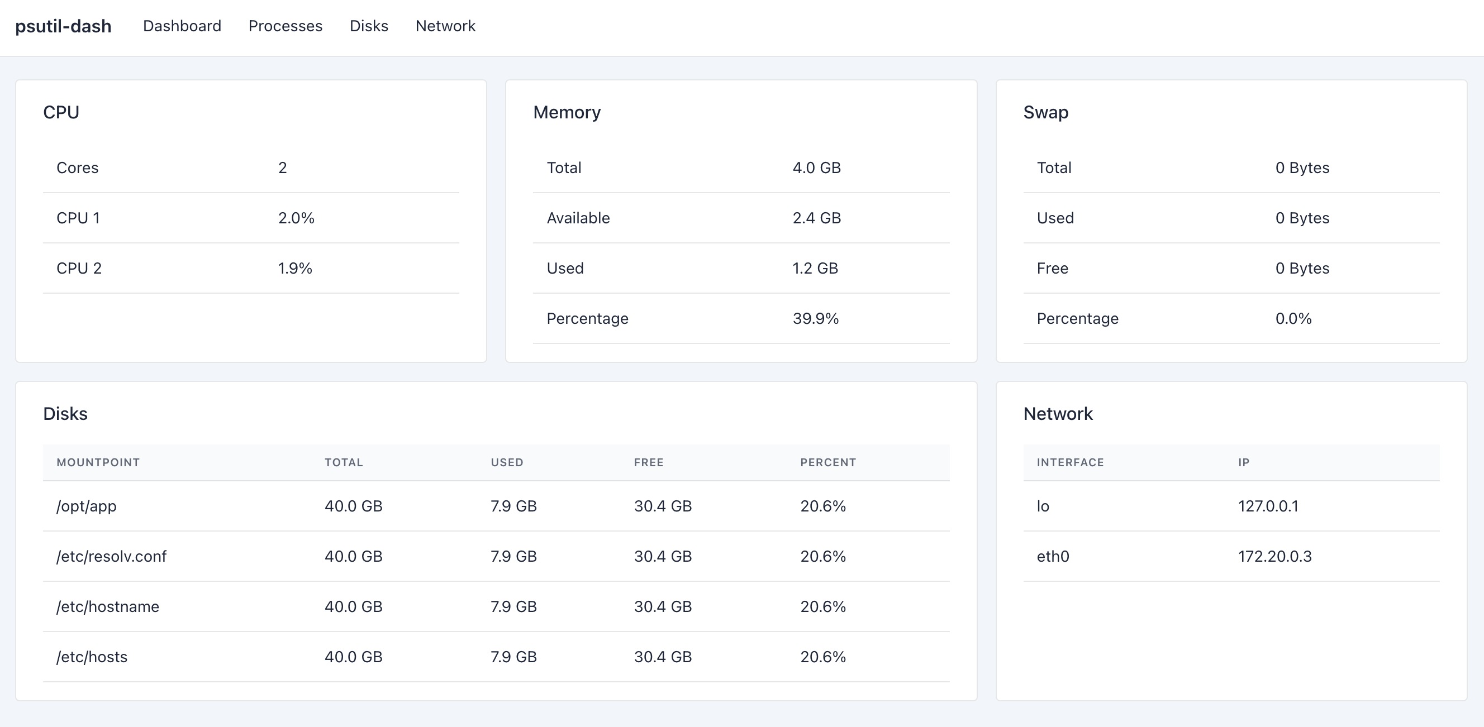The width and height of the screenshot is (1484, 727).
Task: Click the lo interface entry
Action: (x=1043, y=506)
